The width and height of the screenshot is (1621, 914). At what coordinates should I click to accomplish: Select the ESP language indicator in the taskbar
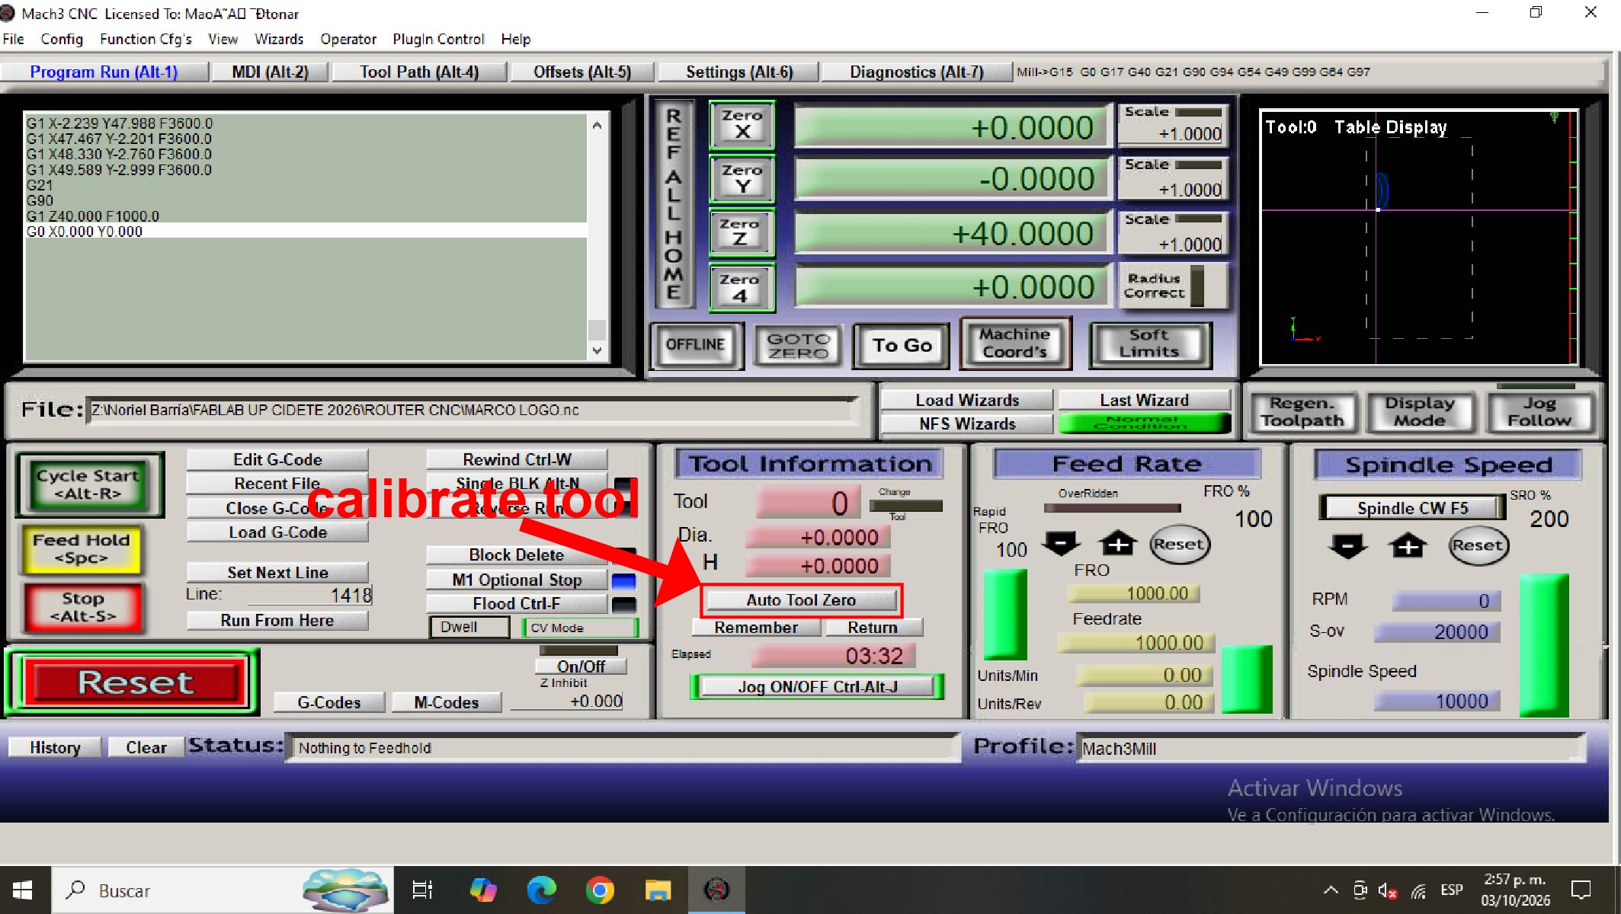tap(1452, 889)
